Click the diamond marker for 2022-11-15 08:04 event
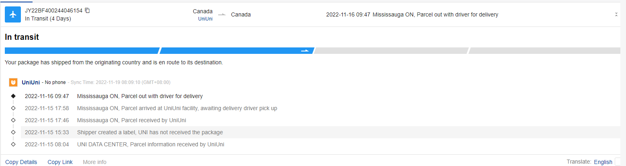 pos(13,144)
